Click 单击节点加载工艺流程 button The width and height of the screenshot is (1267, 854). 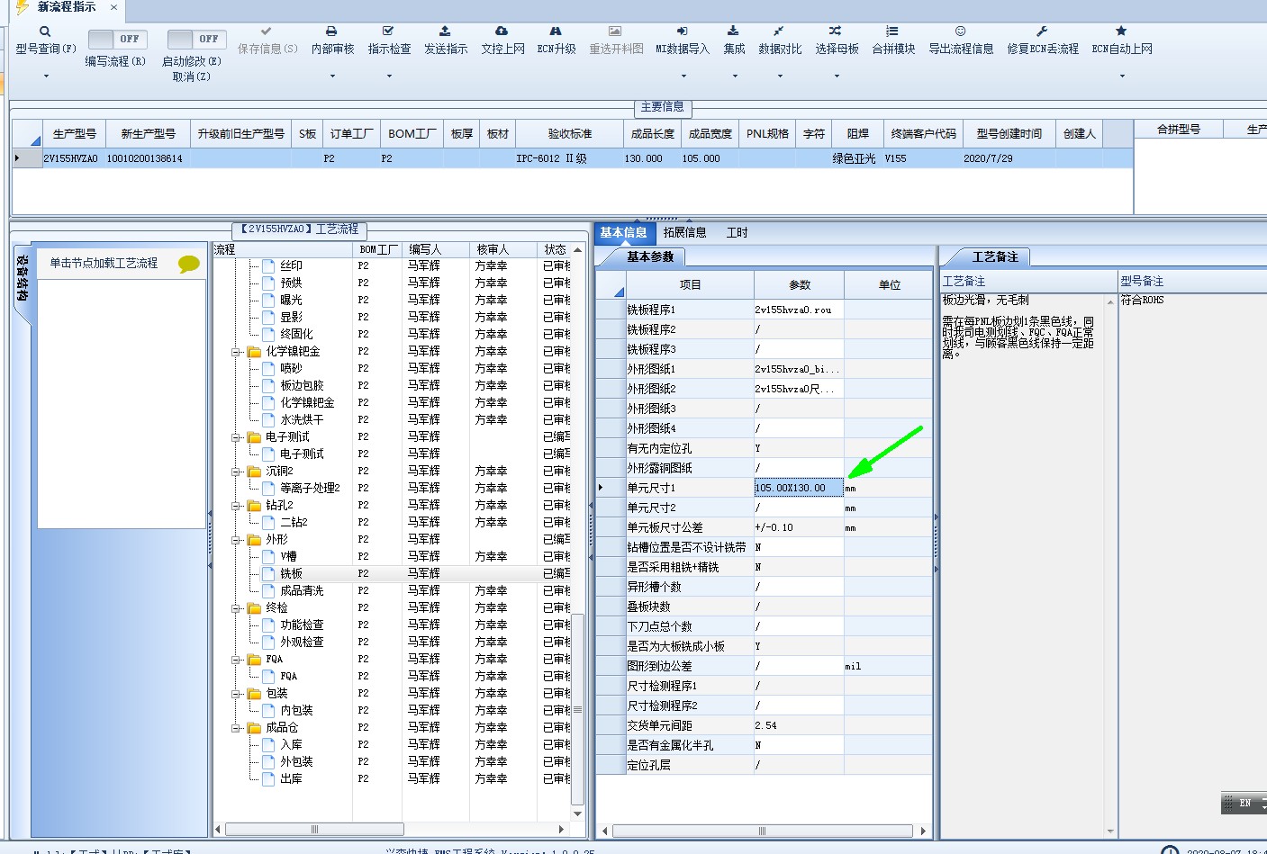[x=104, y=263]
